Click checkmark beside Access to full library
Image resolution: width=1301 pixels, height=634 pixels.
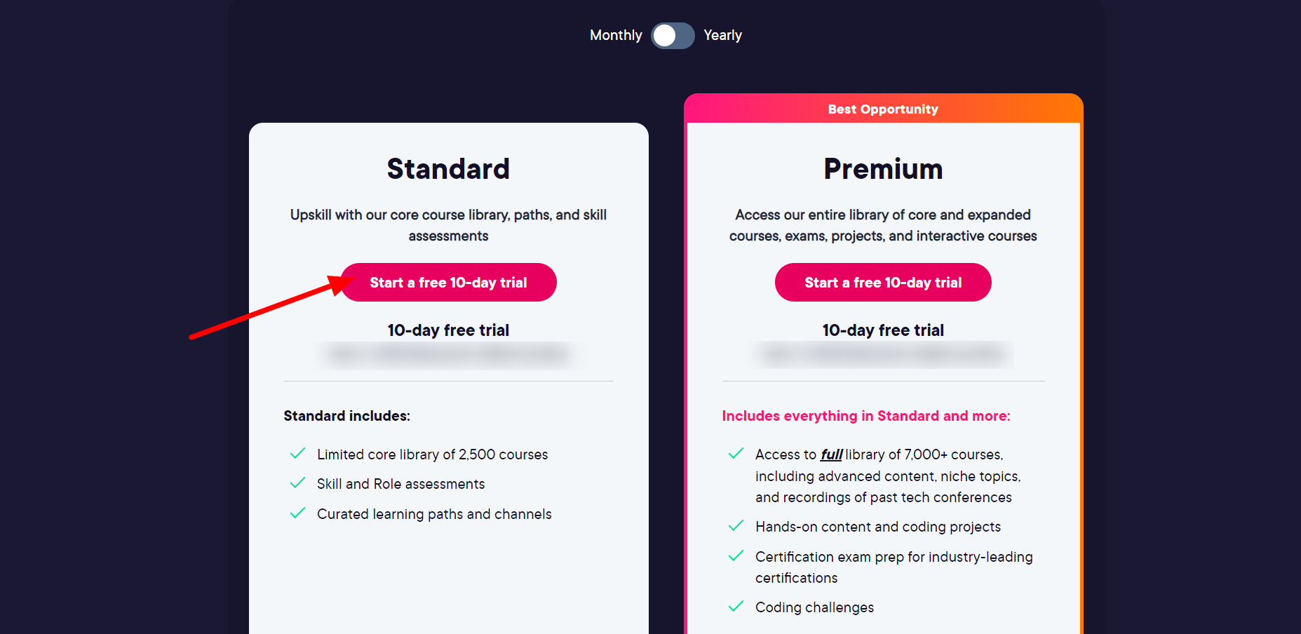click(x=736, y=454)
